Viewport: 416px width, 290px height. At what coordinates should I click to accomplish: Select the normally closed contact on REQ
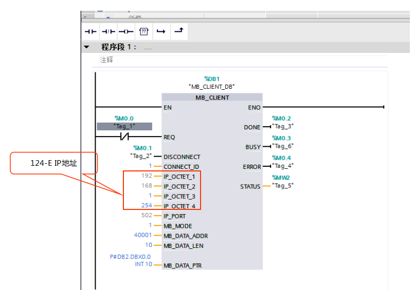pos(124,137)
